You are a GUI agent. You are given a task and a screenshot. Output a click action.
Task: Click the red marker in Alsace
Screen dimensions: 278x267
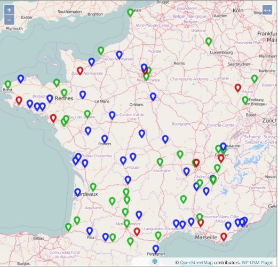pos(238,88)
